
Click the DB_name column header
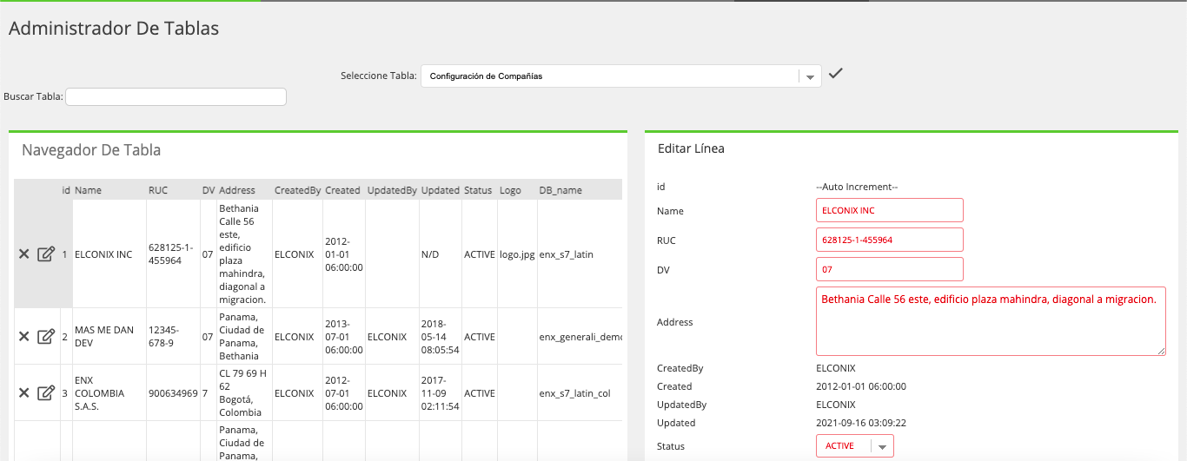coord(560,190)
